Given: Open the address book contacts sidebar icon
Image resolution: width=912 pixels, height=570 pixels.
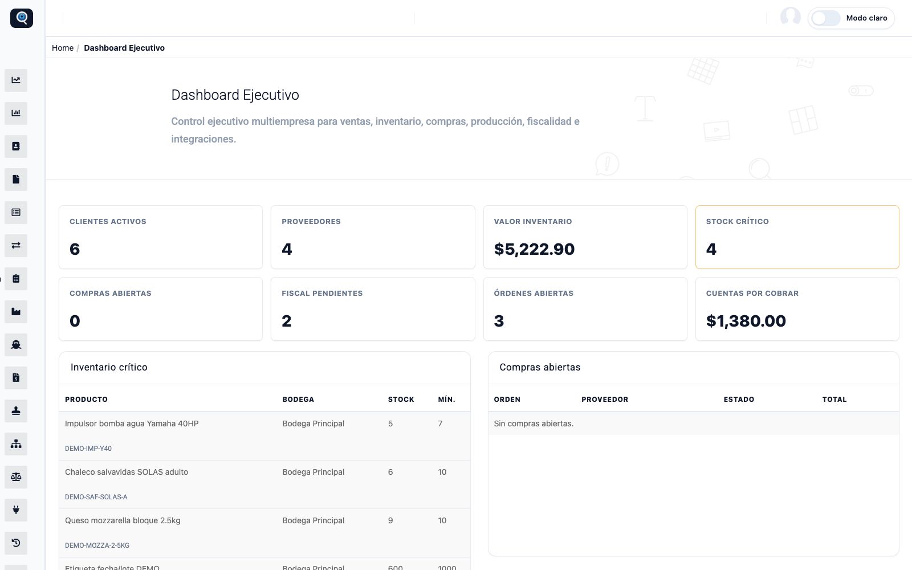Looking at the screenshot, I should point(16,146).
